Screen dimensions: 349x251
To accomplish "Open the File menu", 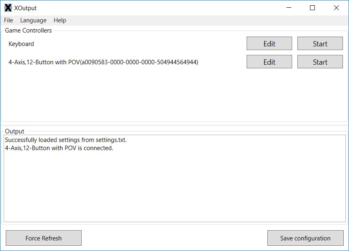I will (x=8, y=20).
